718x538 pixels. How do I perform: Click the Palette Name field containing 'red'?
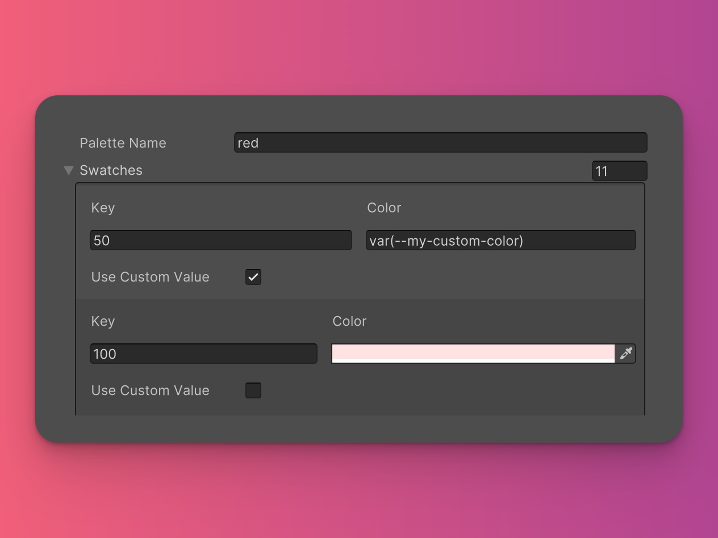pos(440,142)
